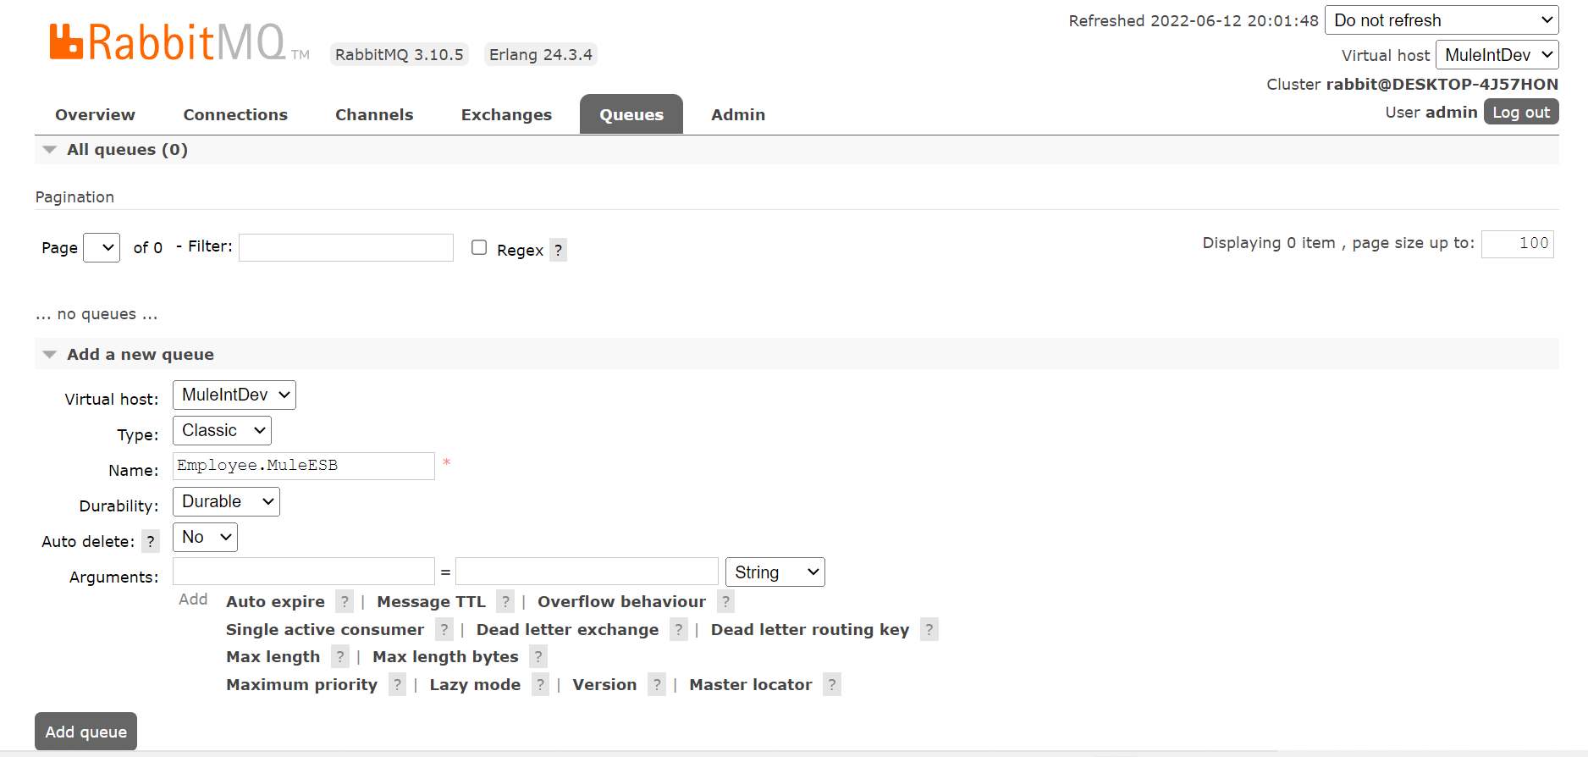Open the Page number dropdown
Screen dimensions: 1588x757
pos(102,248)
